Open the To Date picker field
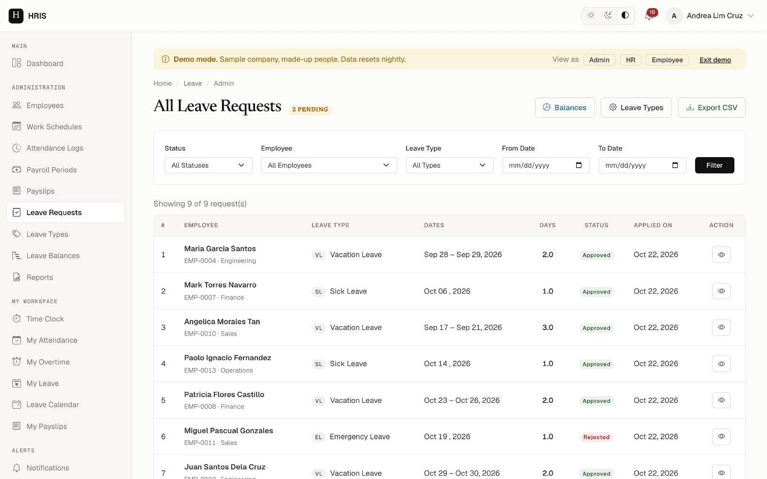Screen dimensions: 767x479 pyautogui.click(x=642, y=165)
